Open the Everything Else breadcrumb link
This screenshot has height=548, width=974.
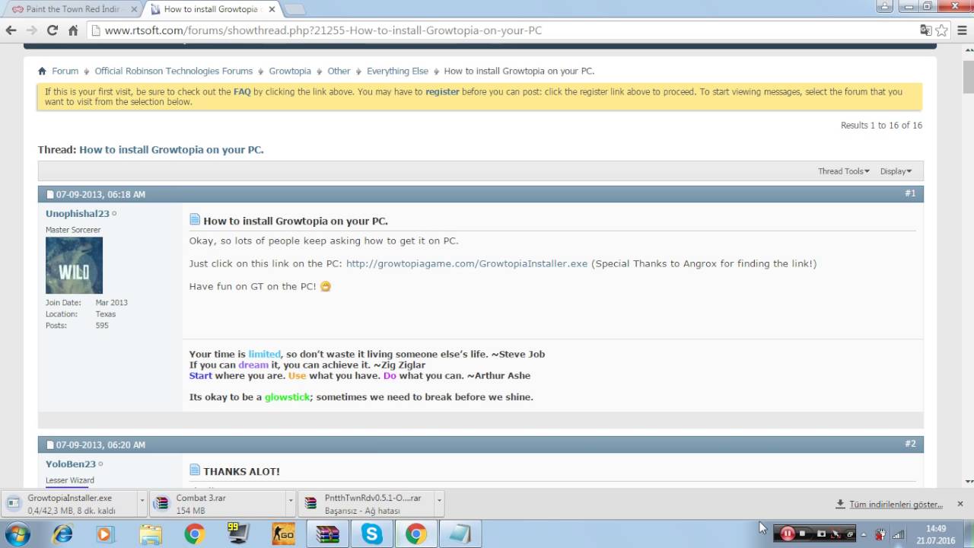pos(397,71)
